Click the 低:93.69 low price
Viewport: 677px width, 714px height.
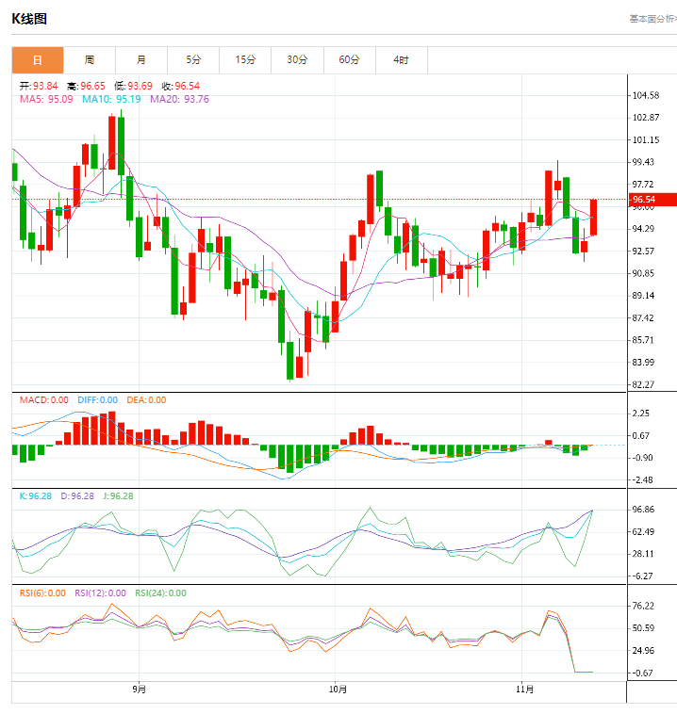(x=133, y=86)
